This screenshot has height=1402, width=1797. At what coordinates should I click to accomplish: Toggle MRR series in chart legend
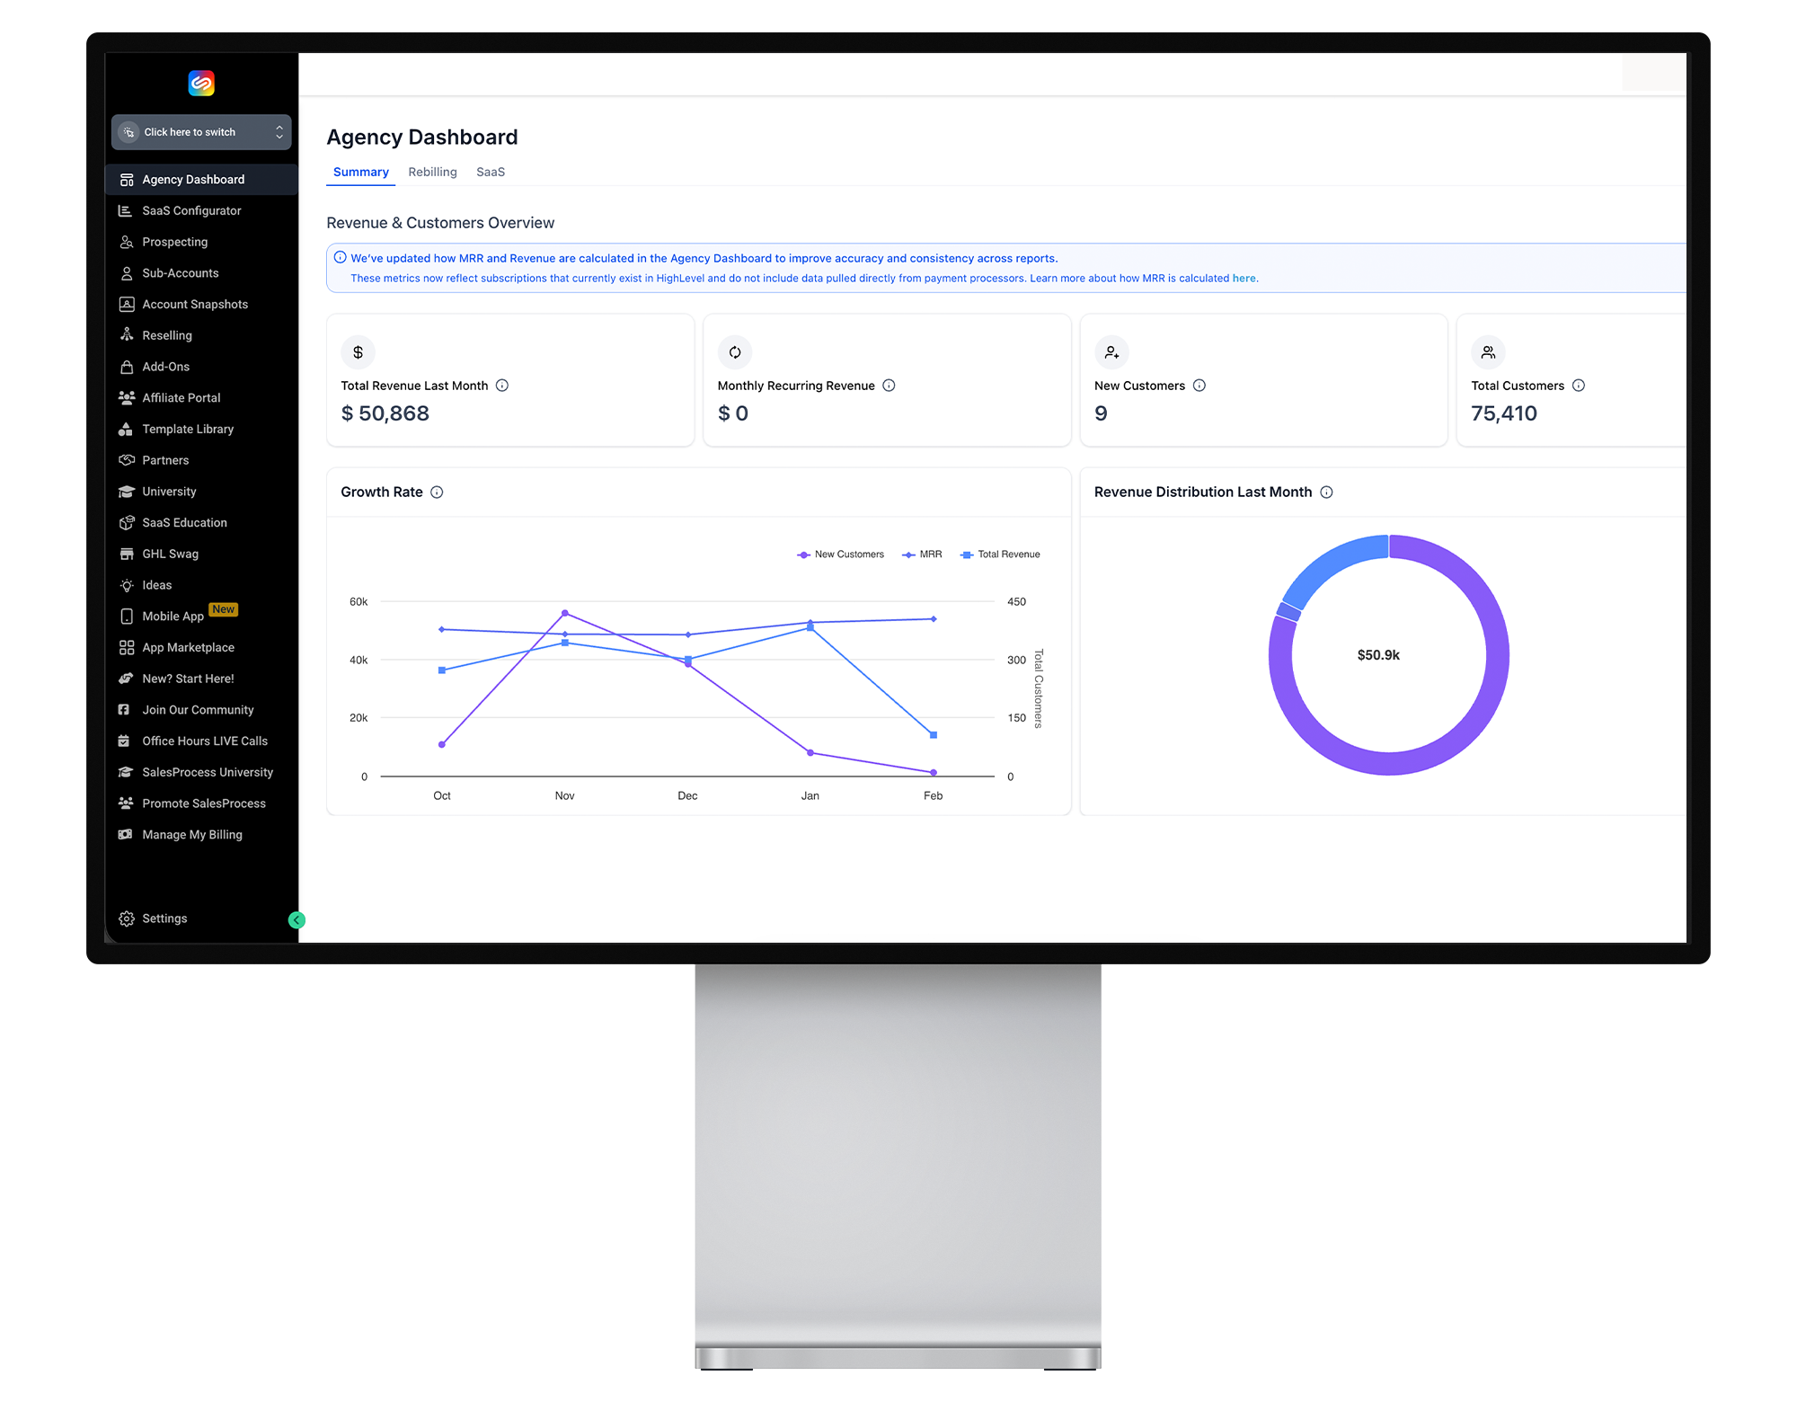click(x=923, y=555)
